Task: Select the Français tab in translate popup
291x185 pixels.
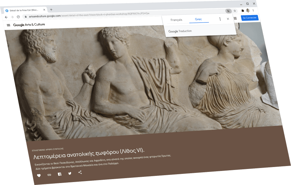Action: coord(176,20)
